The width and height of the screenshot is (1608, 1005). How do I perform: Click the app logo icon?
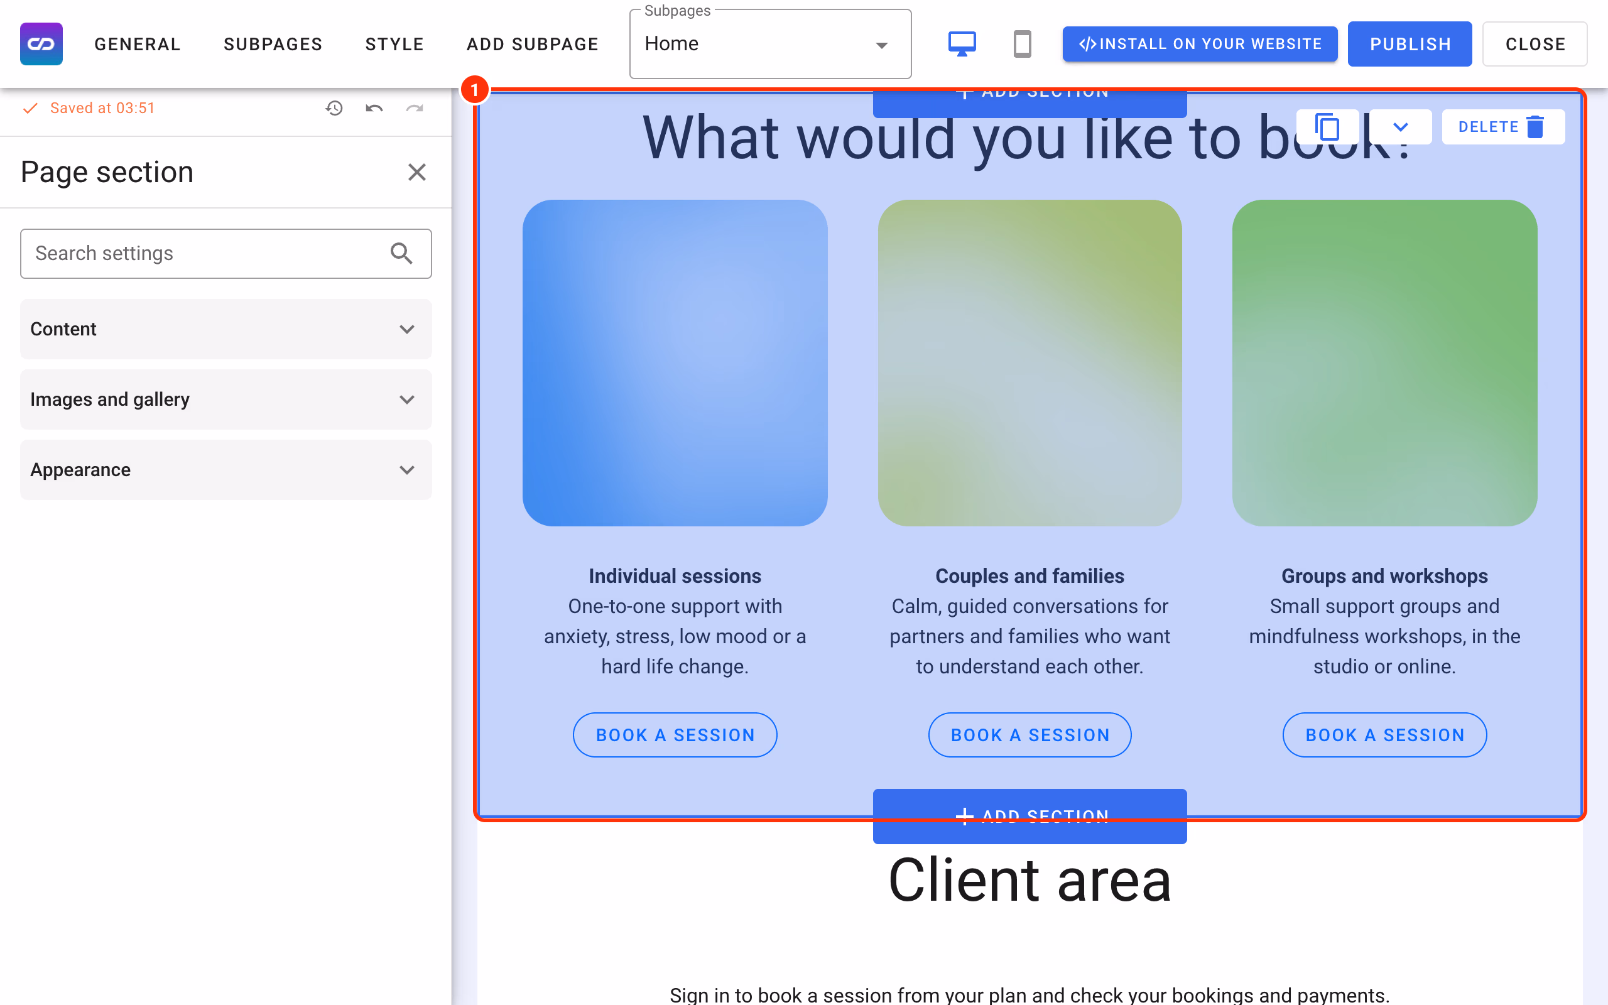pos(41,44)
